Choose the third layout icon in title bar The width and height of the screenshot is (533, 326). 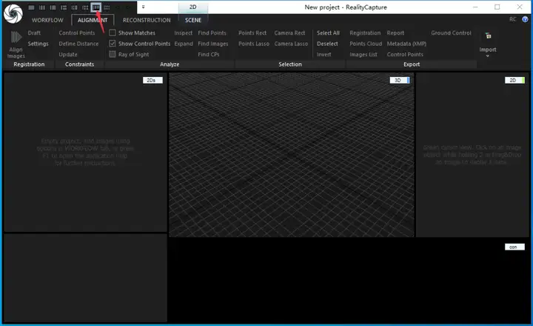tap(53, 7)
